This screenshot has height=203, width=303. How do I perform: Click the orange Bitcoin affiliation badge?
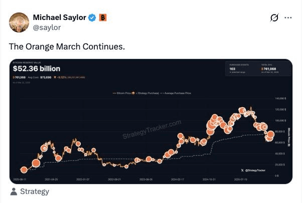pyautogui.click(x=102, y=18)
